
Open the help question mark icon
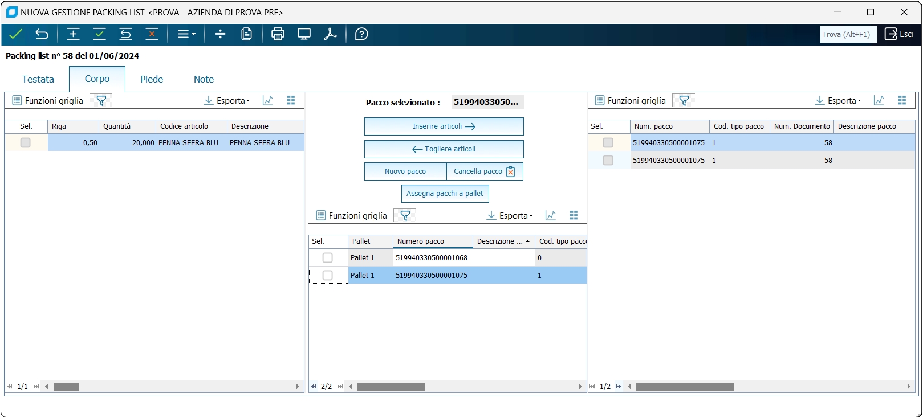tap(361, 34)
